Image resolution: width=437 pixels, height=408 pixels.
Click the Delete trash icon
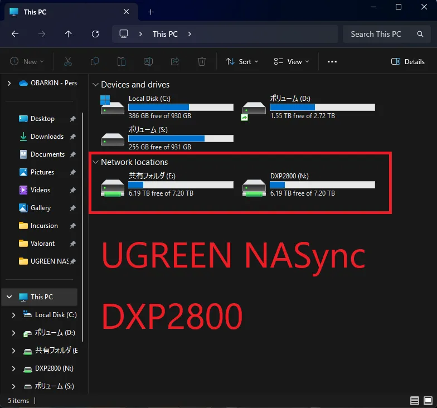[202, 61]
